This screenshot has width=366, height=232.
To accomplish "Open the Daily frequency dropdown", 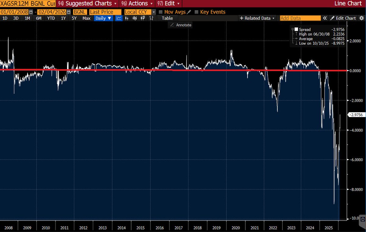I will tap(103, 18).
